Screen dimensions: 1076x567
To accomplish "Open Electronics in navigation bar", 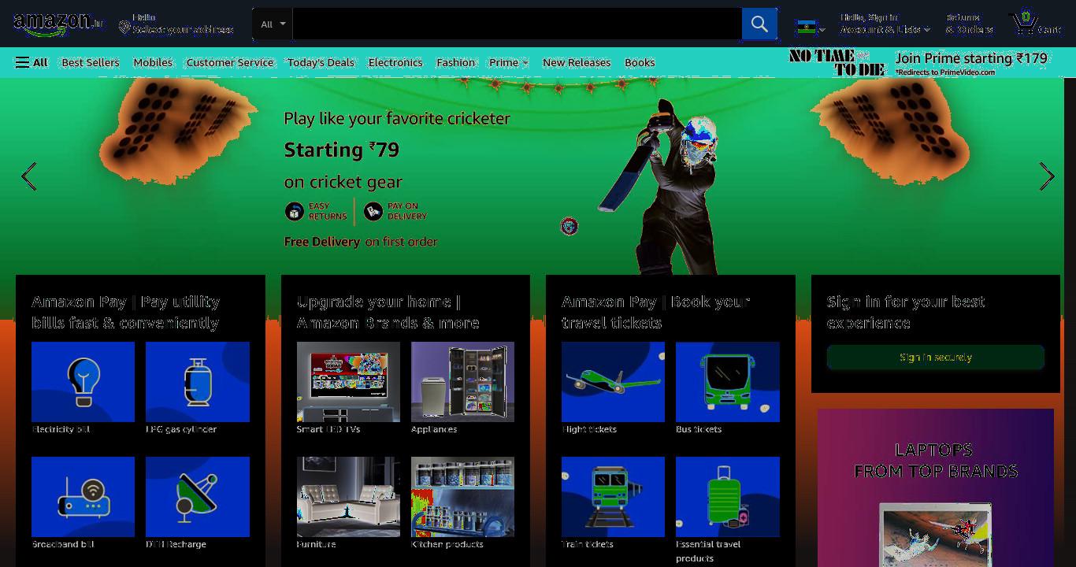I will [395, 62].
